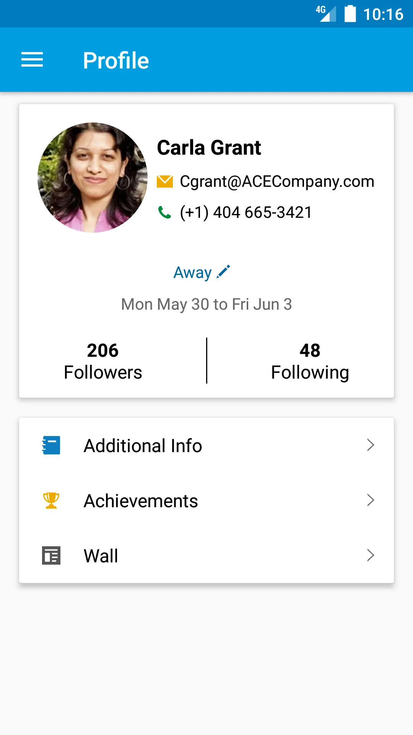
Task: Select the Achievements list item
Action: (x=206, y=501)
